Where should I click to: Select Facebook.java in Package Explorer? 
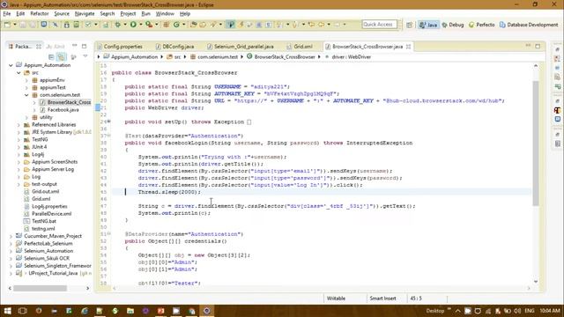63,109
